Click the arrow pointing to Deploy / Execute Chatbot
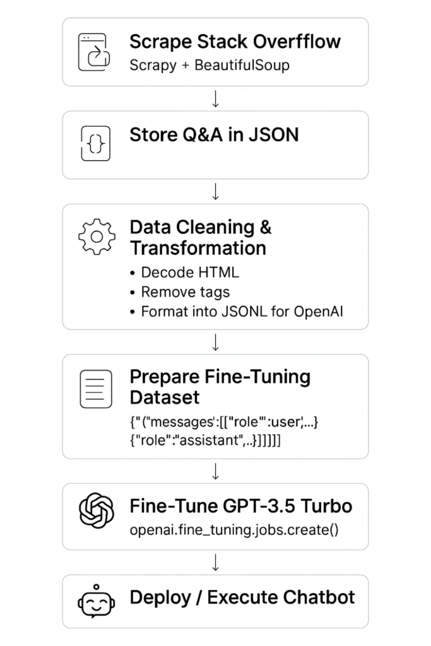Image resolution: width=431 pixels, height=646 pixels. pos(215,562)
